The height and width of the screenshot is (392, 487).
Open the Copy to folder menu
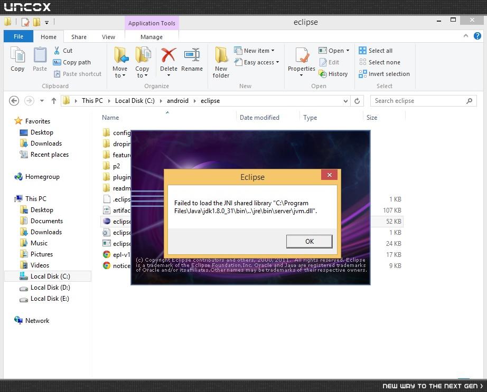[142, 62]
